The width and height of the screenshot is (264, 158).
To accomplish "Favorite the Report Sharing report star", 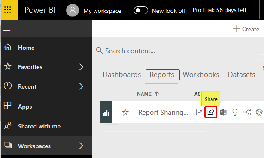I will click(125, 112).
